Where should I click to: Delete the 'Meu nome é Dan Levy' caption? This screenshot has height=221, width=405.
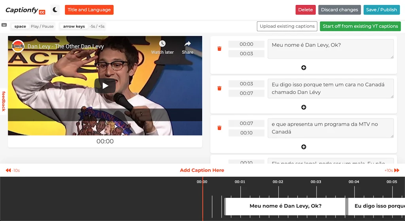219,49
